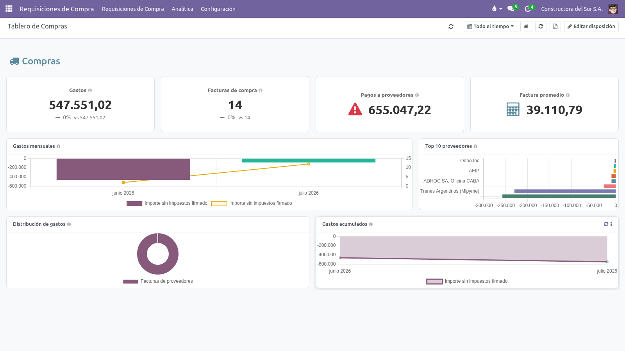This screenshot has width=625, height=351.
Task: Click the AFIP supplier label
Action: (x=474, y=171)
